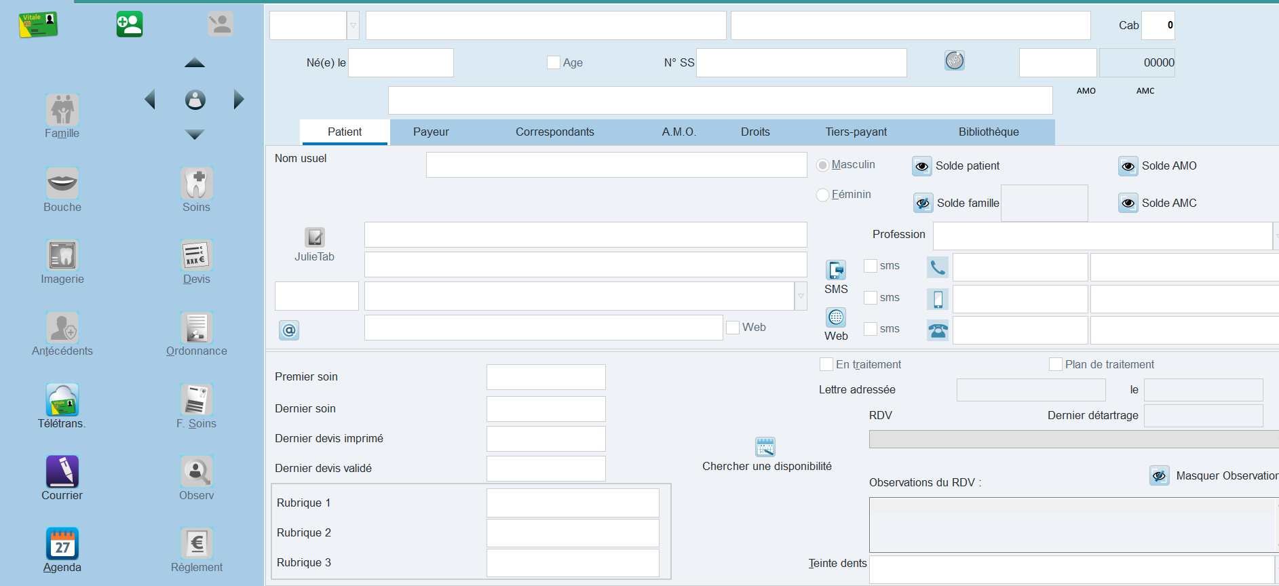
Task: Click Chercher une disponibilité calendar icon
Action: point(765,447)
